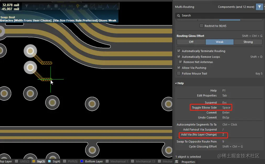Select the place component chip icon
Viewport: 265px width, 164px height.
coord(56,6)
